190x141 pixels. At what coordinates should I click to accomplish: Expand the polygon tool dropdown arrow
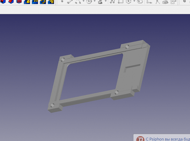[134, 1]
